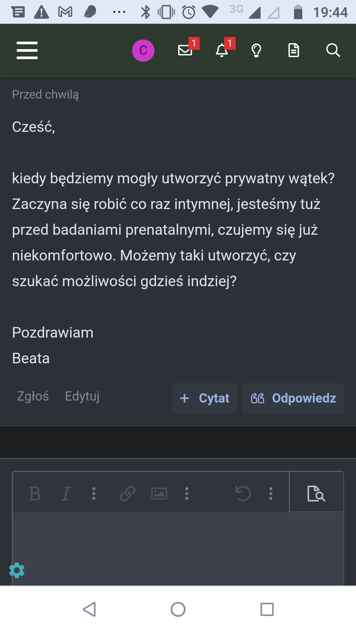This screenshot has height=633, width=356.
Task: Click the Odpowiedz reply button
Action: click(293, 398)
